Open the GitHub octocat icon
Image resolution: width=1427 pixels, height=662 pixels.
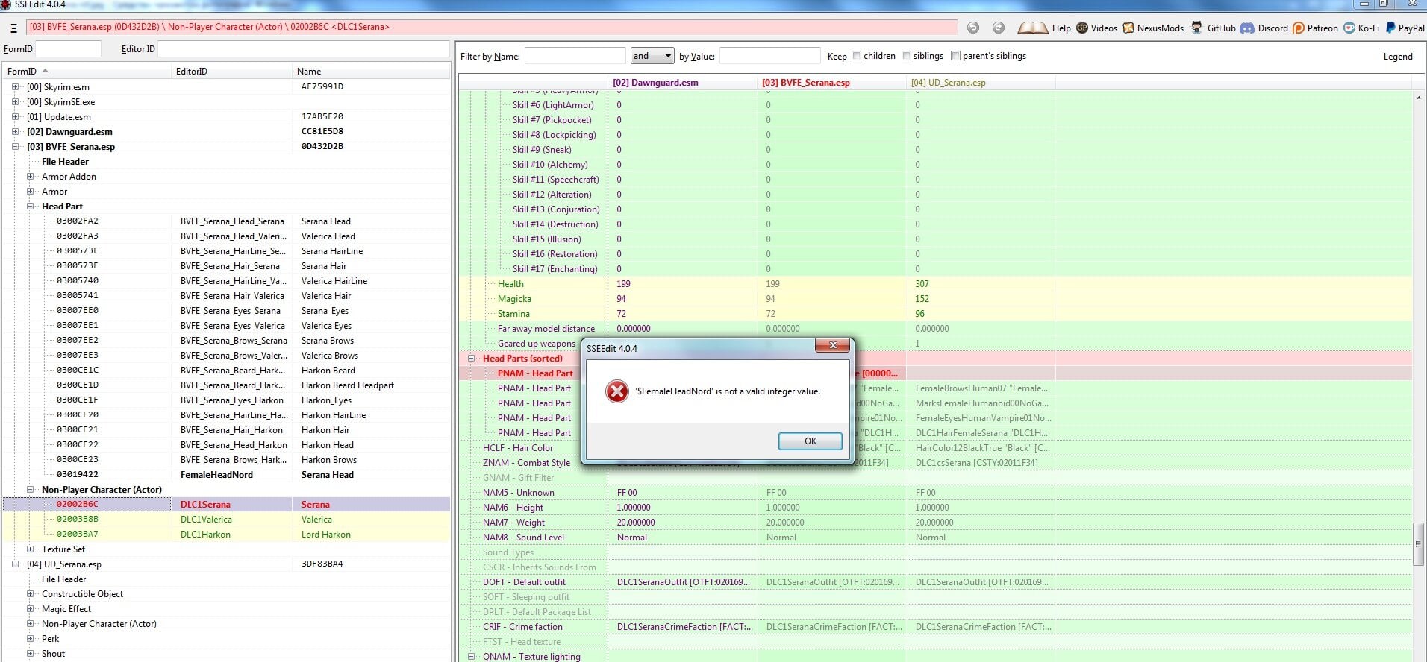(1196, 28)
